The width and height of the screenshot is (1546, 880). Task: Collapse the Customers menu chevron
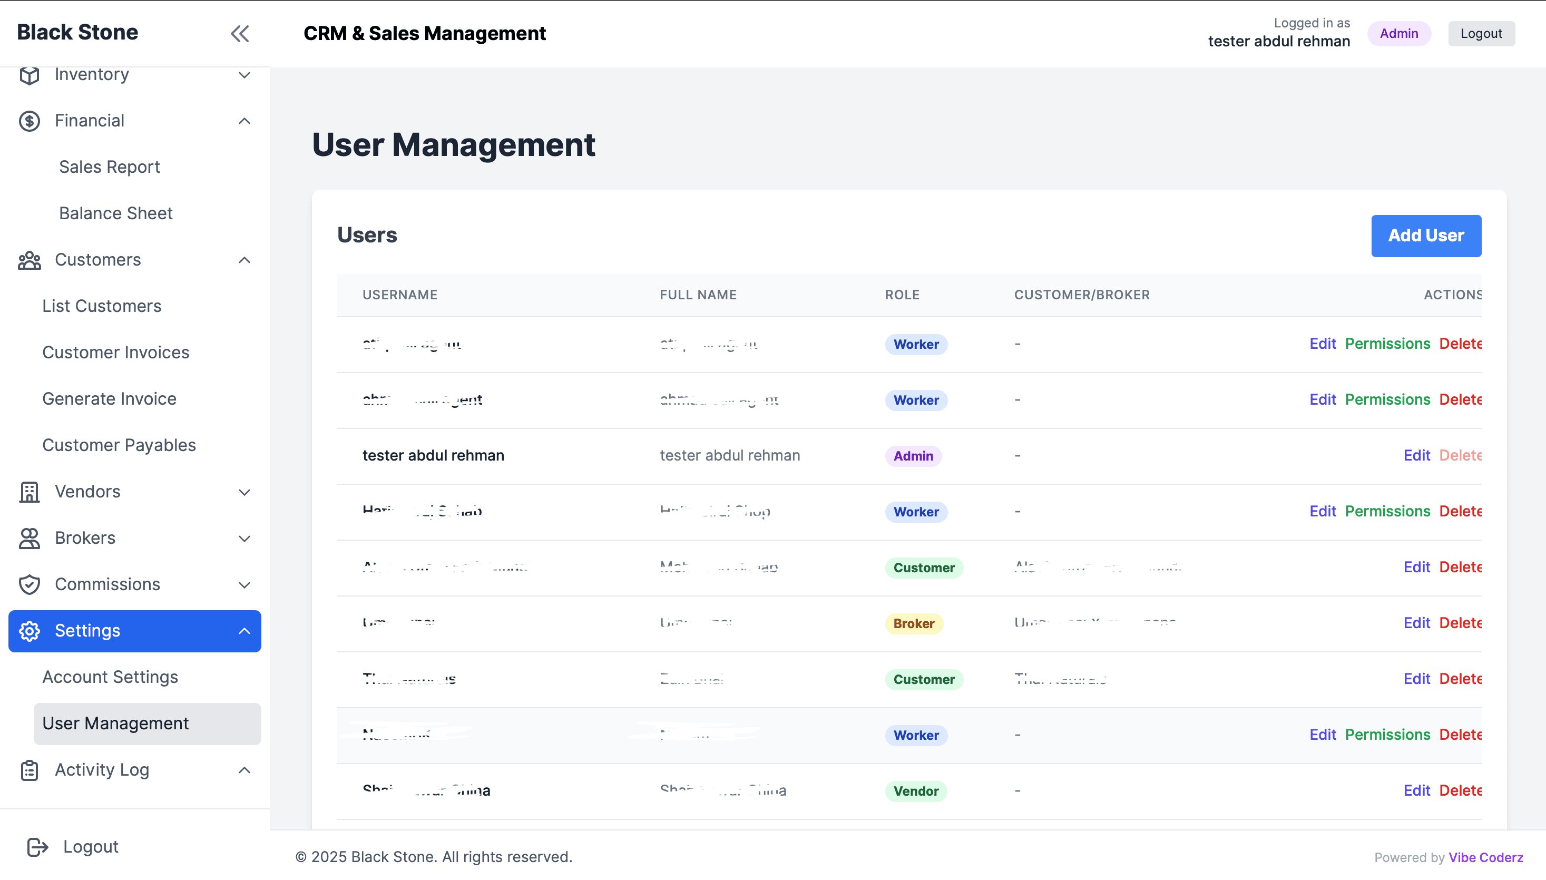coord(244,260)
